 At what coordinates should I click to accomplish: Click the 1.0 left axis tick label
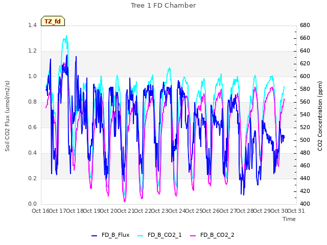coord(32,76)
